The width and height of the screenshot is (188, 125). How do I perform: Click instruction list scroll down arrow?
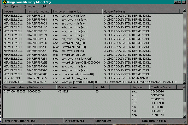(185, 82)
